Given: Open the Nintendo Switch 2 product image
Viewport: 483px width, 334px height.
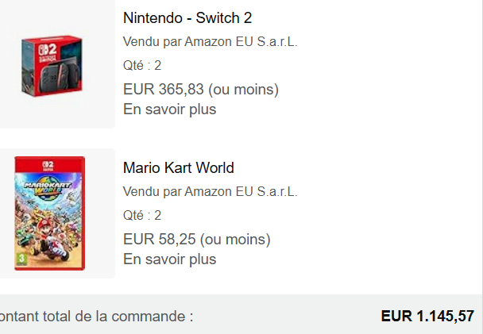Looking at the screenshot, I should tap(52, 66).
